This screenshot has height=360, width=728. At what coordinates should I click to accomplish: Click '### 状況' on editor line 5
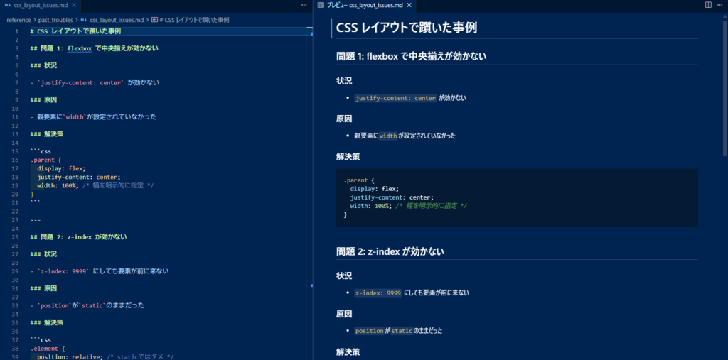click(x=43, y=65)
